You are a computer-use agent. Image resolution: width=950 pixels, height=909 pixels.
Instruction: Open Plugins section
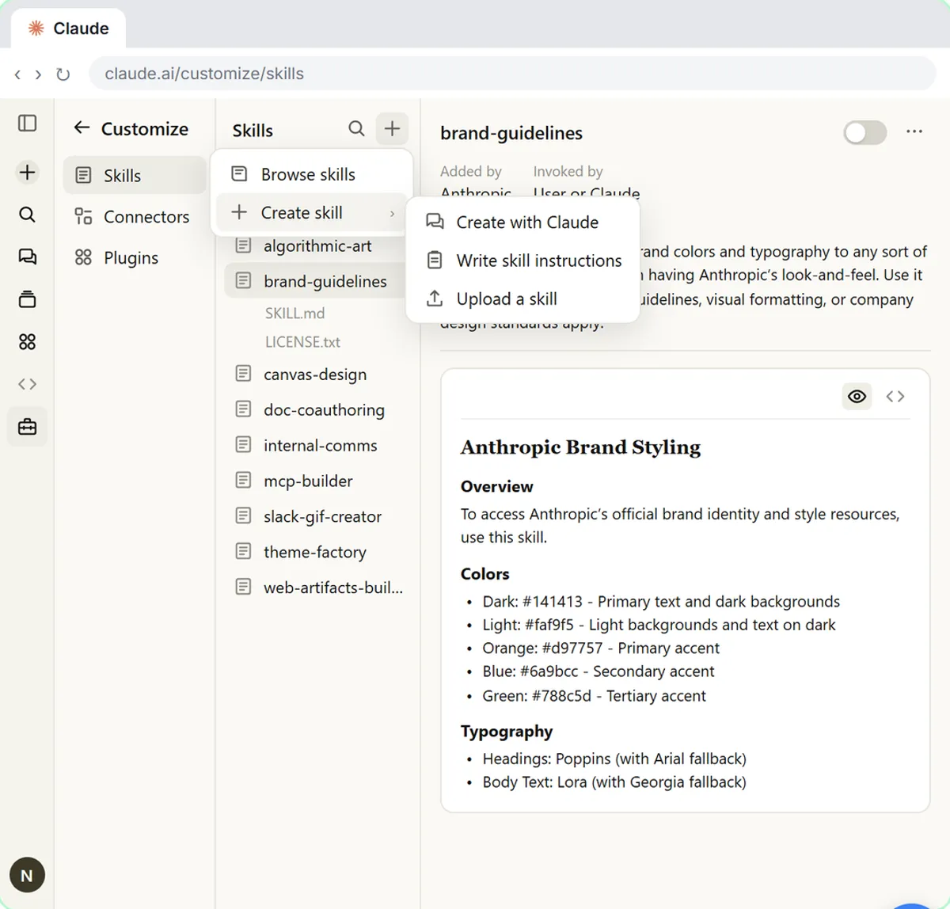(135, 257)
